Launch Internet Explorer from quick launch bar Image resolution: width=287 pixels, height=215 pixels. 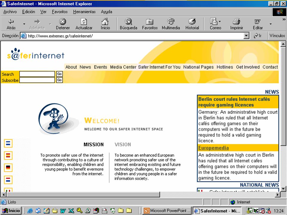30,211
